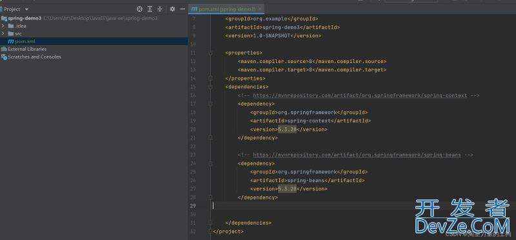Viewport: 516px width, 240px height.
Task: Expand the .idea folder arrow
Action: [x=3, y=26]
